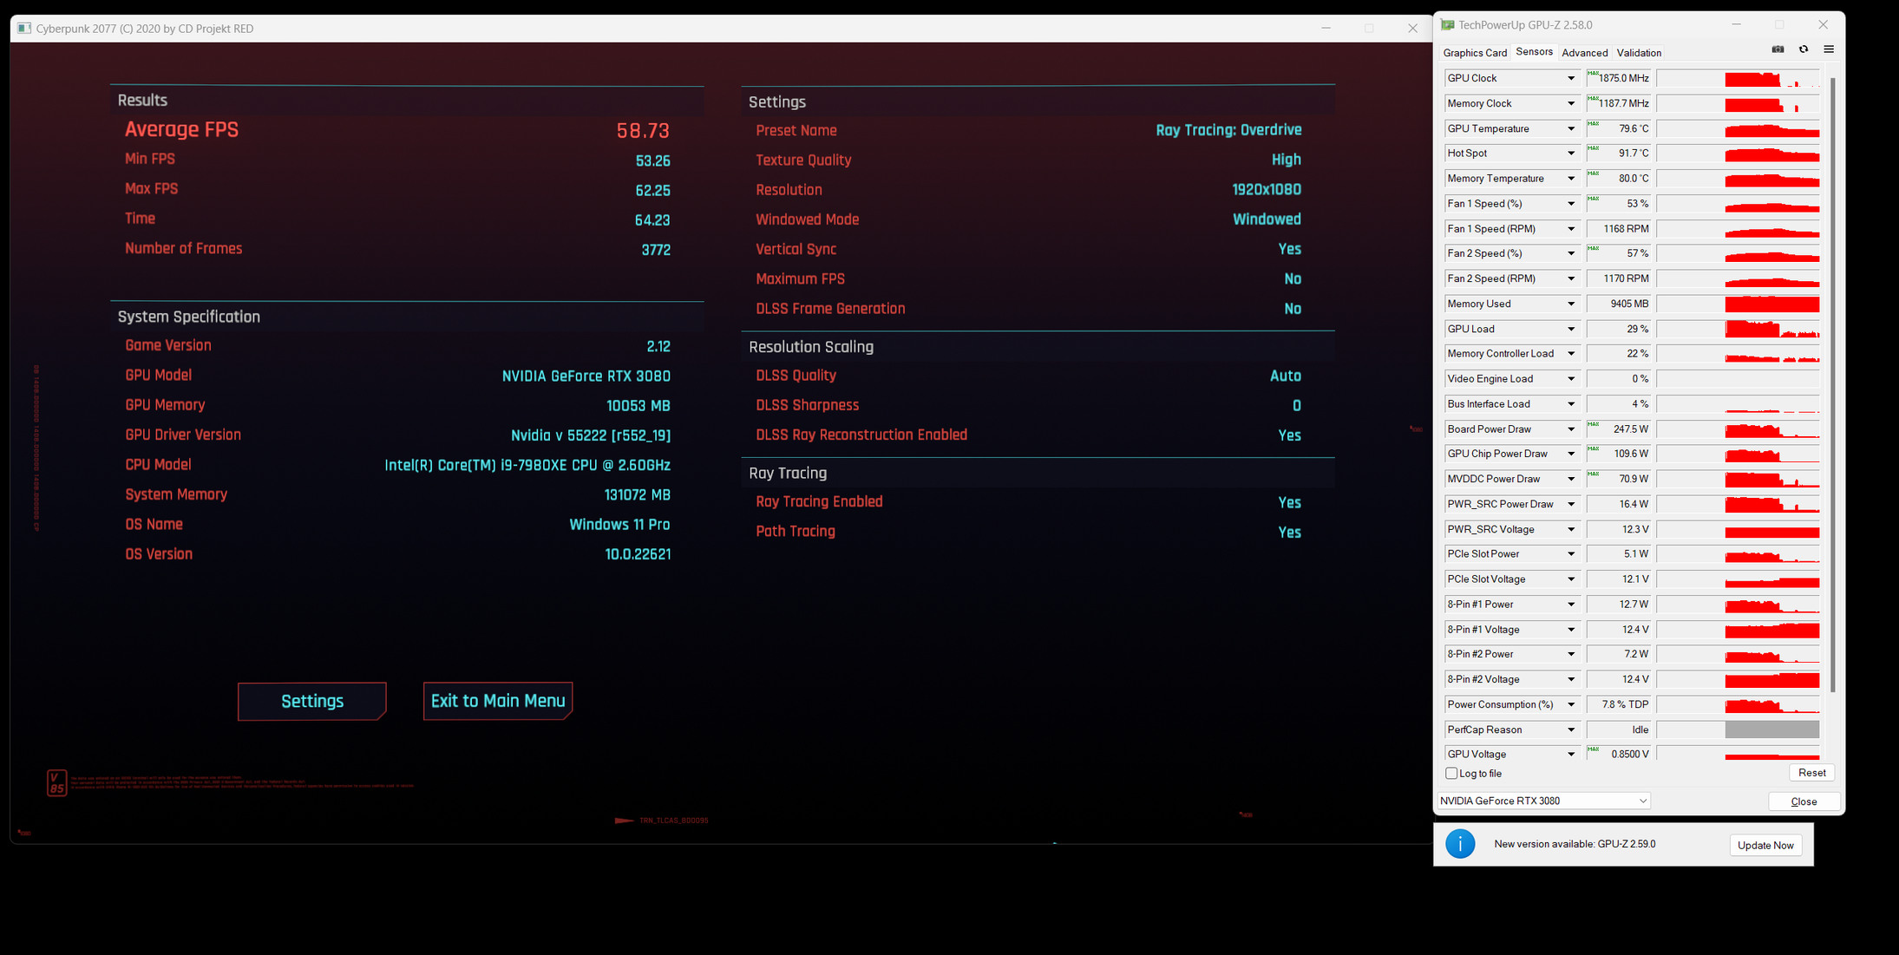The width and height of the screenshot is (1899, 955).
Task: Switch to the Graphics Card tab
Action: (x=1475, y=53)
